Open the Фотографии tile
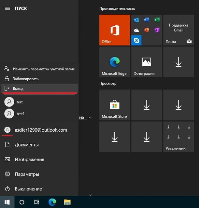 coord(147,62)
